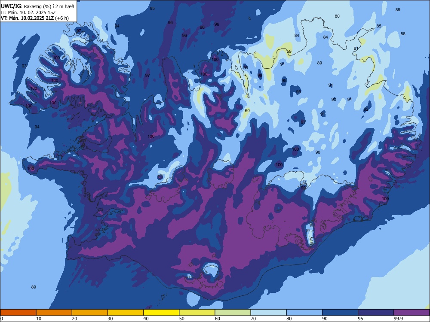Screen dimensions: 430x322
Task: Click the '0' label at the legend start
Action: pyautogui.click(x=2, y=319)
